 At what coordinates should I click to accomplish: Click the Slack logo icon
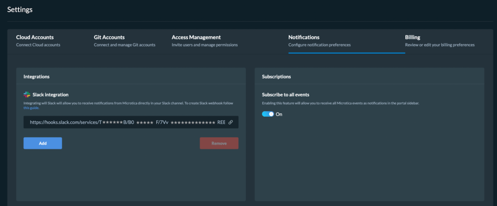click(27, 95)
